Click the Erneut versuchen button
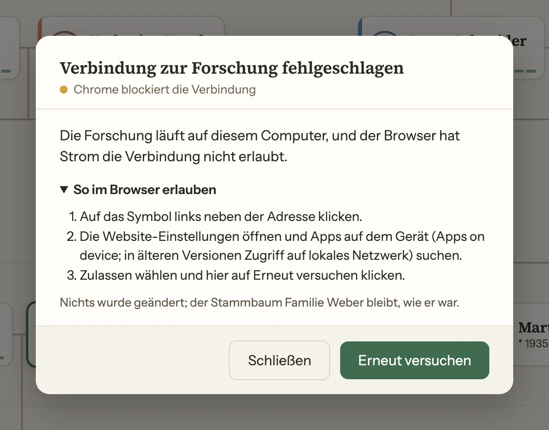 [415, 360]
